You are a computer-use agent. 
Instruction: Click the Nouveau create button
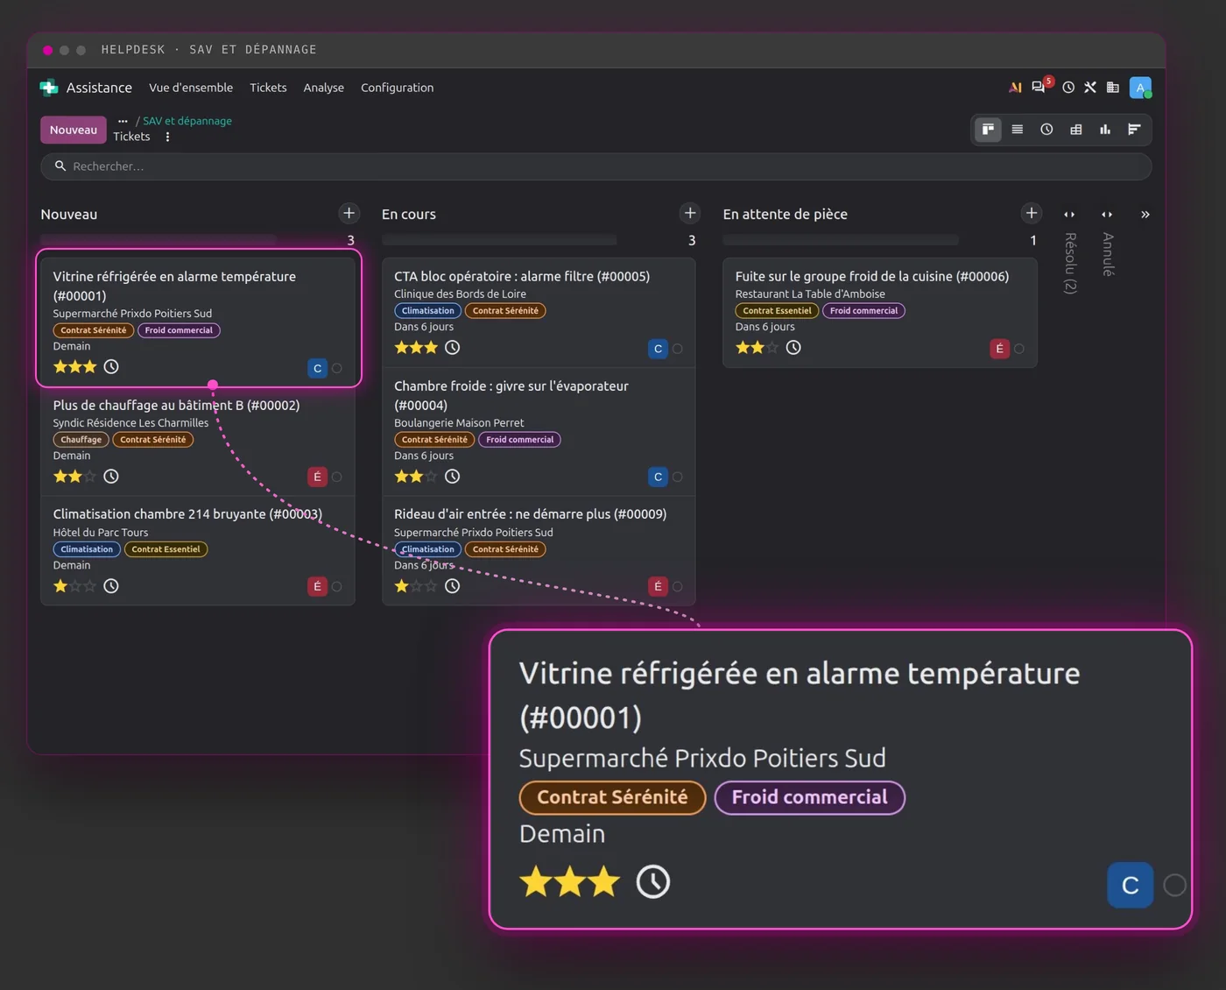click(x=74, y=130)
